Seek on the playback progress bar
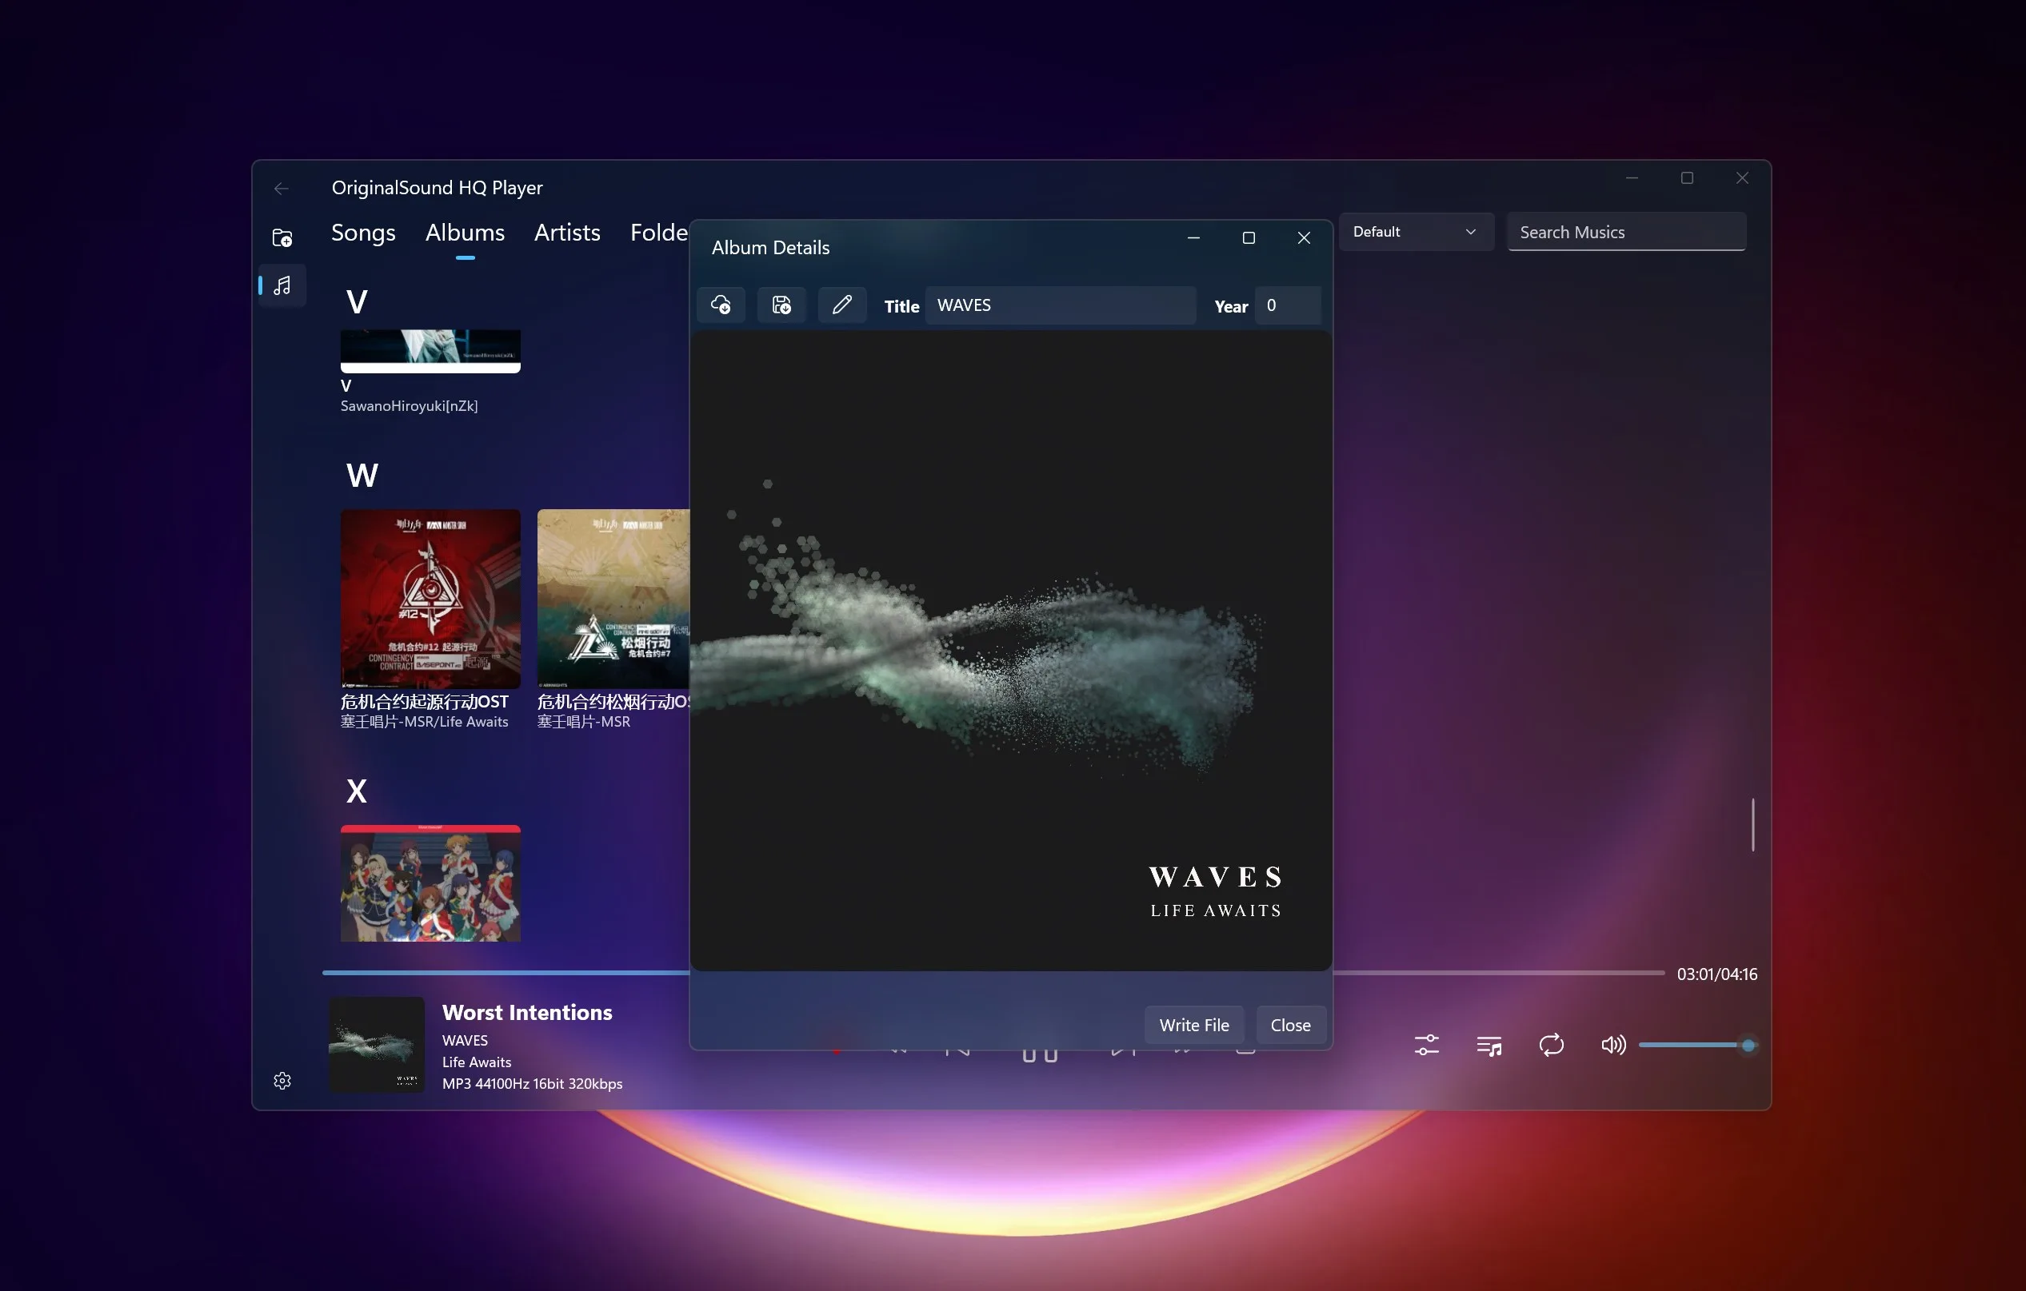This screenshot has width=2026, height=1291. tap(993, 973)
